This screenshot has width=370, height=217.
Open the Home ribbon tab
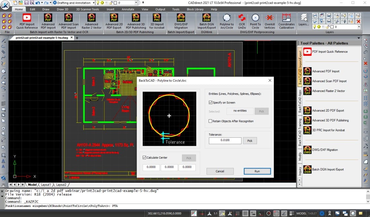coord(19,9)
